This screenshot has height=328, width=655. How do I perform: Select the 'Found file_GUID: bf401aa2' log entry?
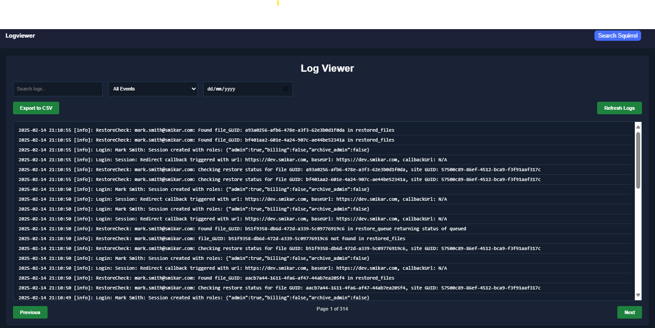206,140
